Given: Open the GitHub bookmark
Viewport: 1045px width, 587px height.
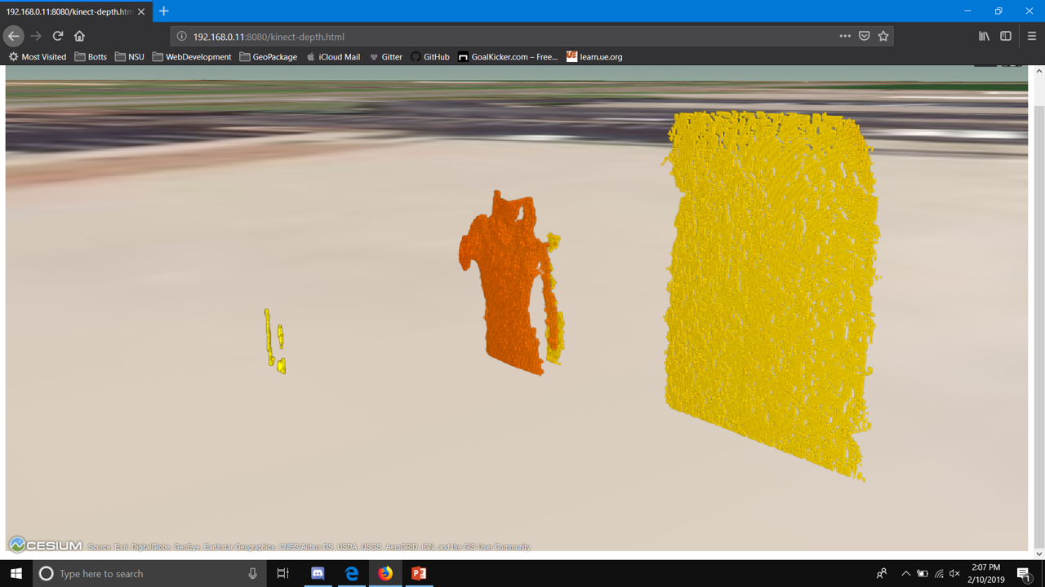Looking at the screenshot, I should tap(429, 57).
